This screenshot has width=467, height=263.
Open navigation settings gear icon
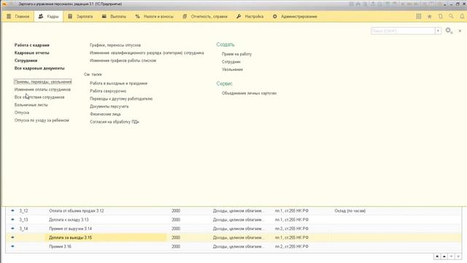tap(449, 31)
